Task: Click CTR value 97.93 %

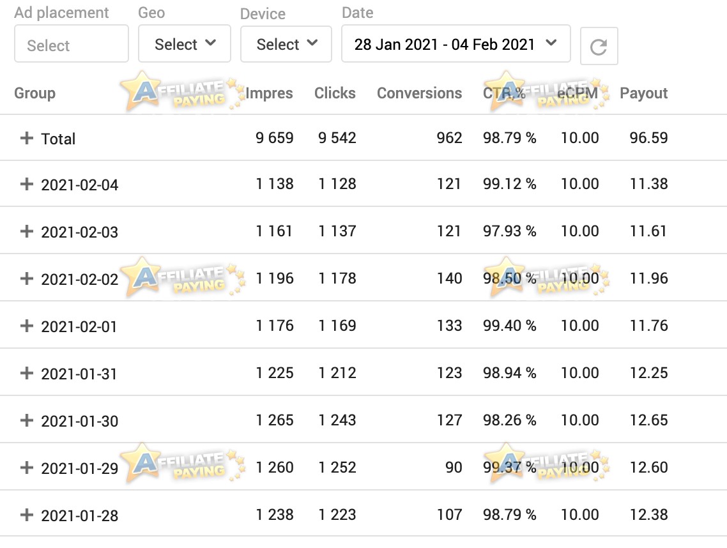Action: click(510, 231)
